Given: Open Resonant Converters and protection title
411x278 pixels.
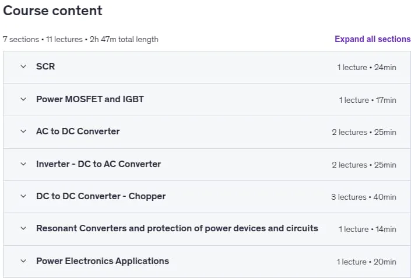Looking at the screenshot, I should (177, 228).
